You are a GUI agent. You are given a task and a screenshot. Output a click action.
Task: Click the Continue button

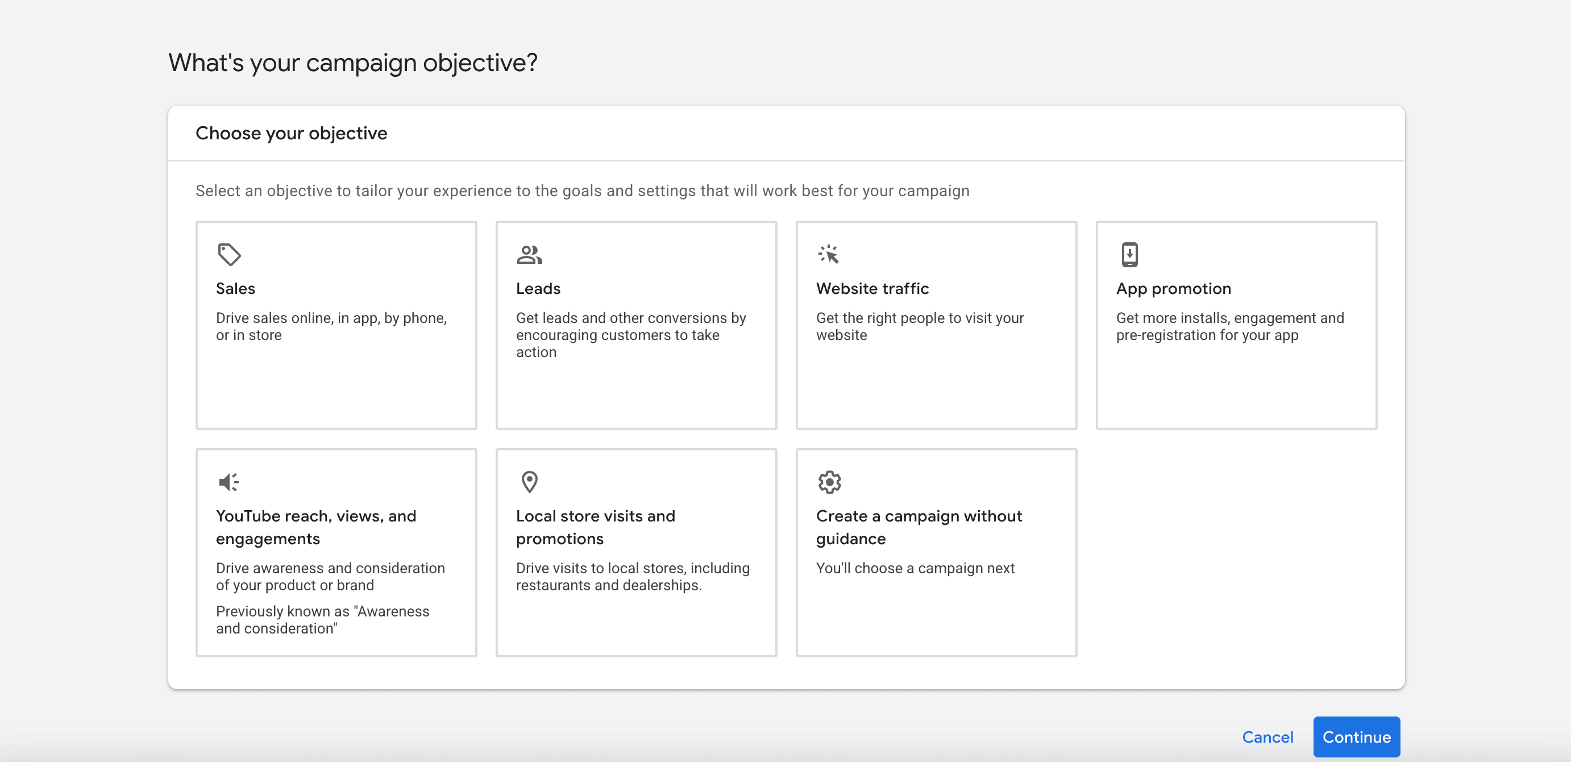(1356, 736)
